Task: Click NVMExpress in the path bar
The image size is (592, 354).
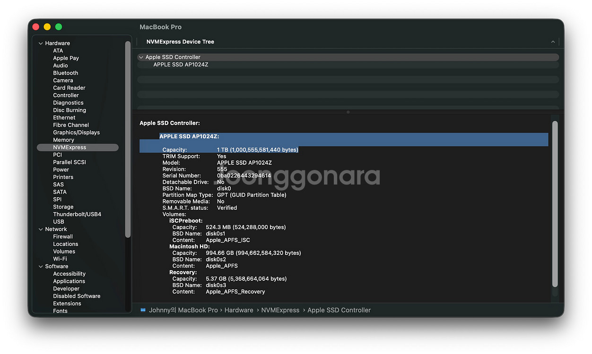Action: (x=280, y=310)
